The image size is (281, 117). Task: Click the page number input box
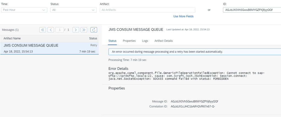click(x=60, y=30)
